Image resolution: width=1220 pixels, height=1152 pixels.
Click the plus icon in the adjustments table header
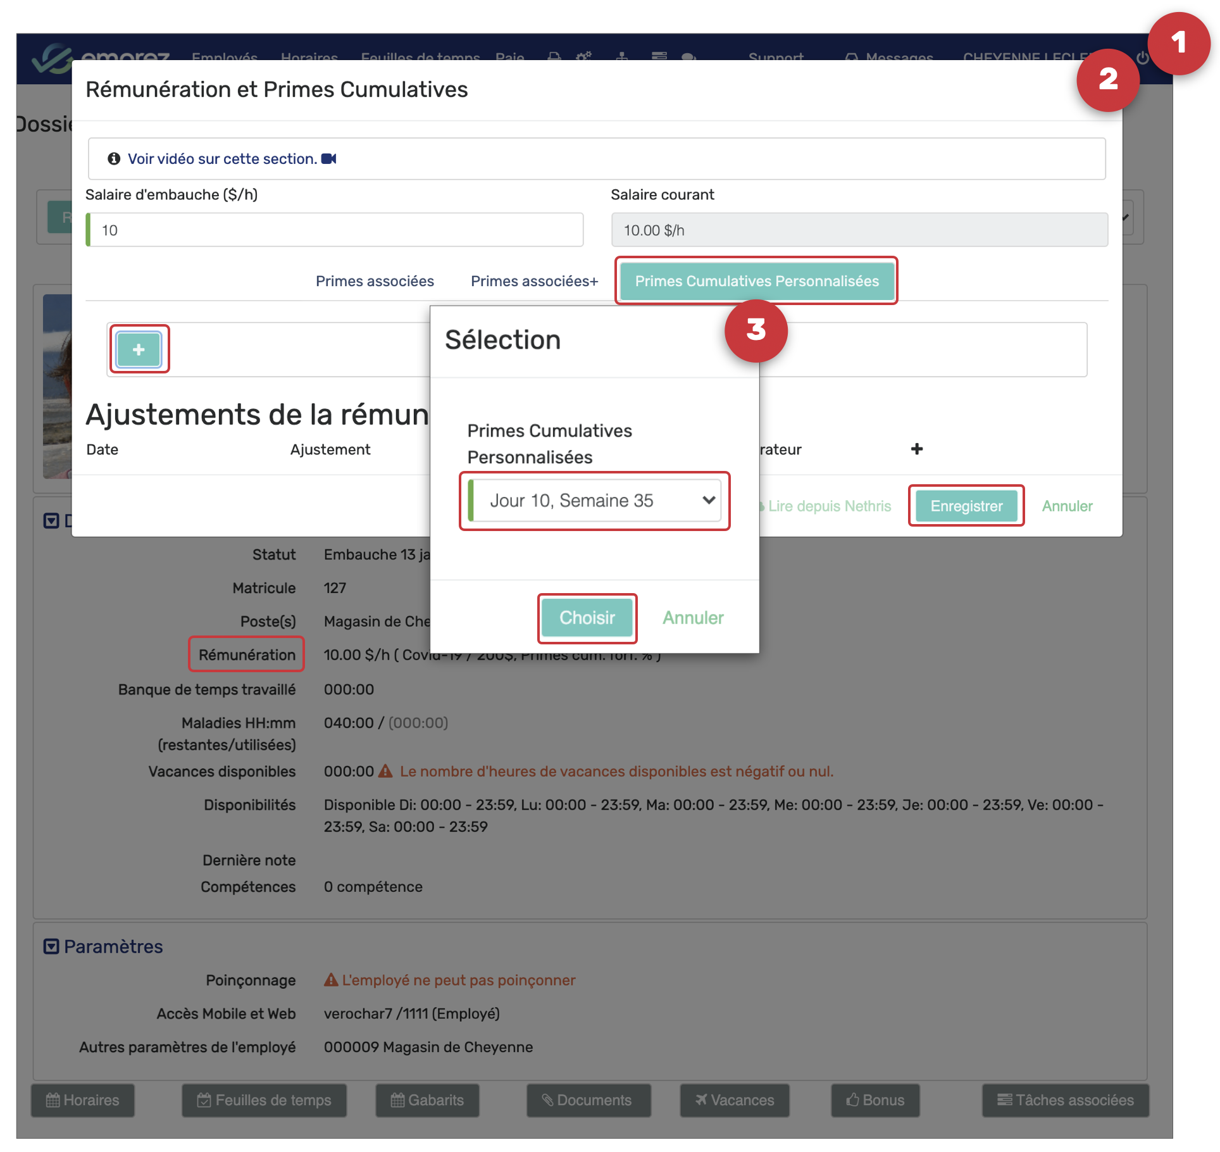coord(916,449)
